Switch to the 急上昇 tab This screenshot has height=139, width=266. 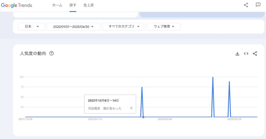click(x=89, y=5)
